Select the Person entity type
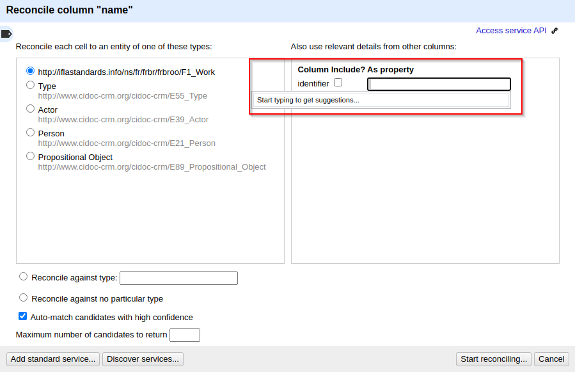Viewport: 575px width, 372px height. (x=30, y=133)
